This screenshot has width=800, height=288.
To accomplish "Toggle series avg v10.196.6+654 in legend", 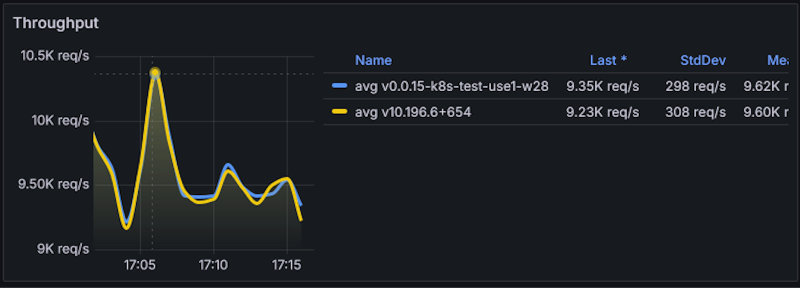I will click(x=413, y=112).
